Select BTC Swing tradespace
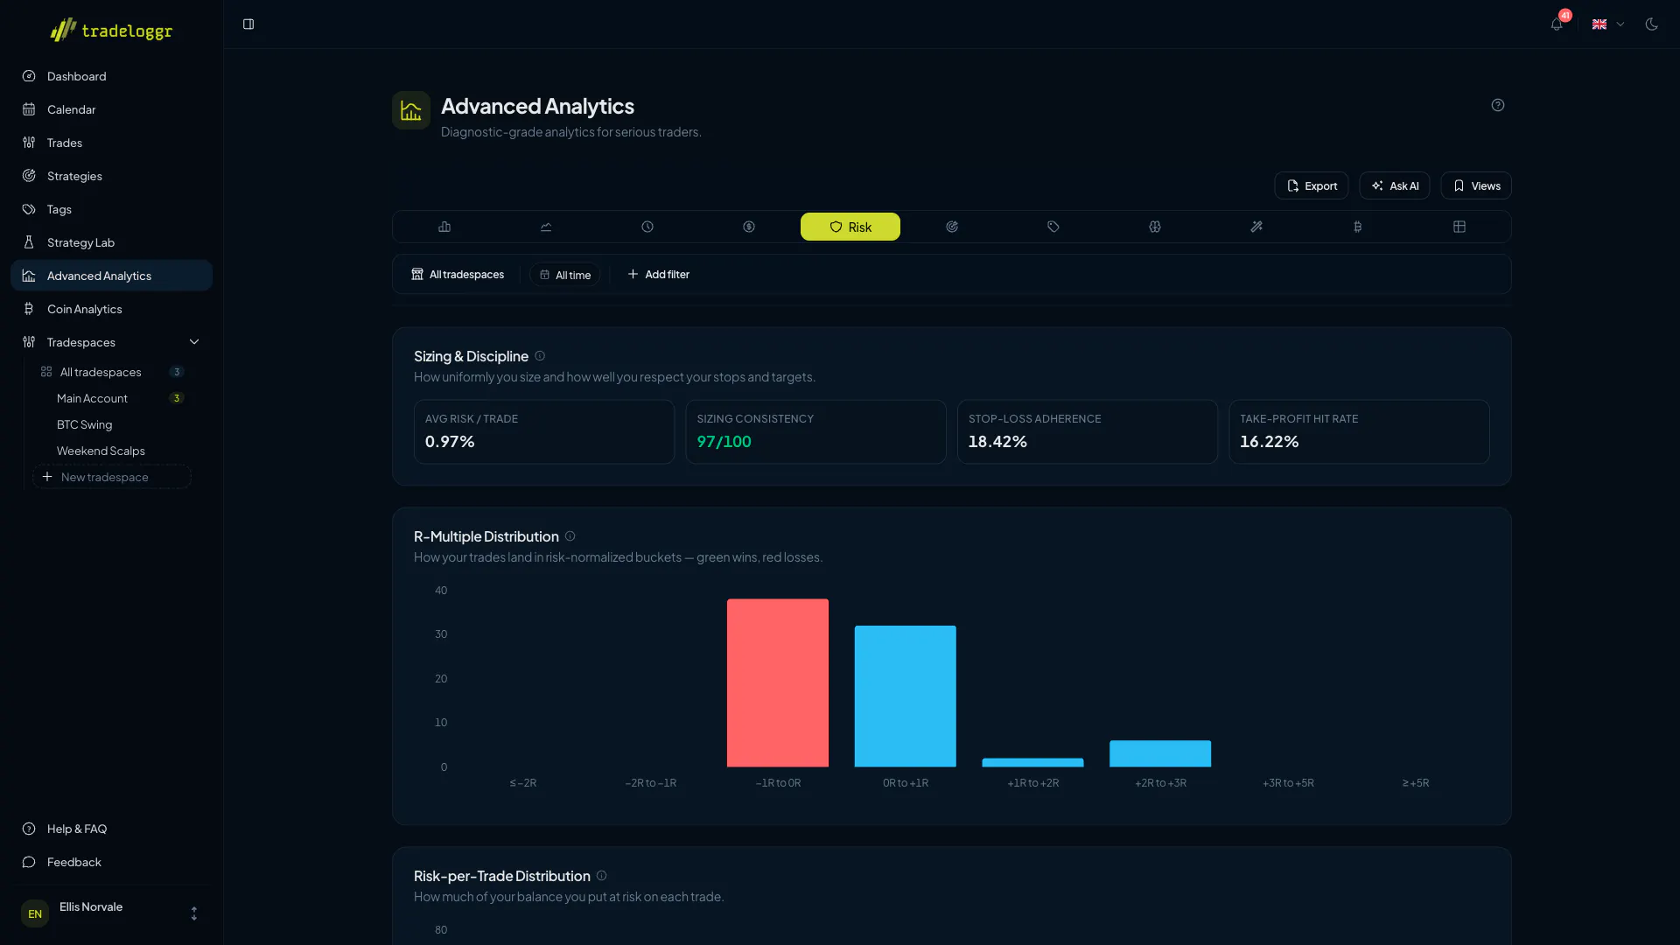Viewport: 1680px width, 945px height. pyautogui.click(x=112, y=424)
